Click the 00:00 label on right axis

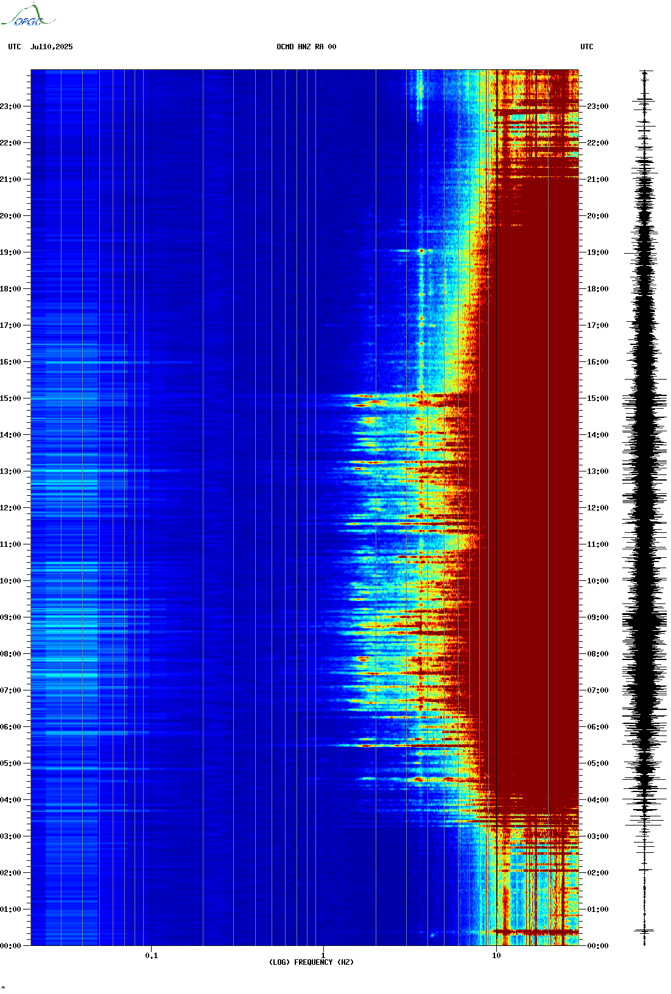598,946
